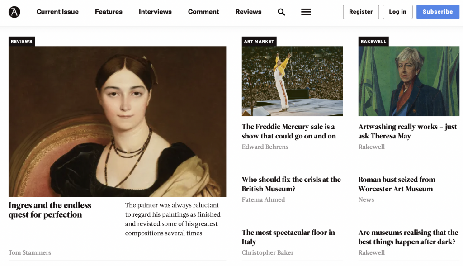463x266 pixels.
Task: Open the Comment section link
Action: pos(203,12)
